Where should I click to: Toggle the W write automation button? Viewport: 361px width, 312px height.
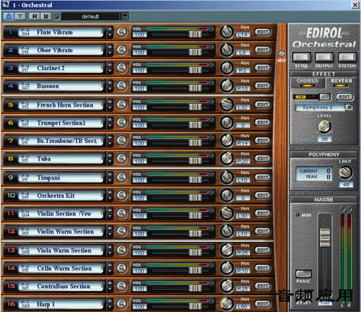coord(46,16)
